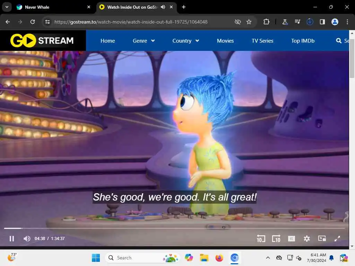Pause the video playback

pyautogui.click(x=12, y=239)
